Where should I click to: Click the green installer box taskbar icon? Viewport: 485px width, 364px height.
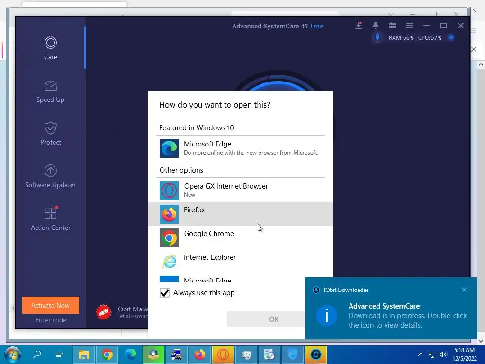click(153, 355)
